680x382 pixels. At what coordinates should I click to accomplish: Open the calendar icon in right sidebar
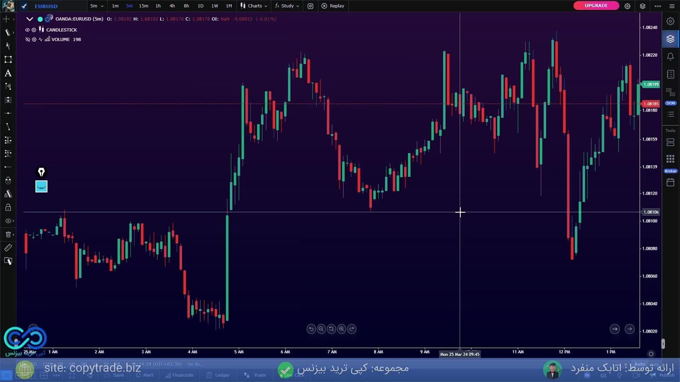coord(670,183)
